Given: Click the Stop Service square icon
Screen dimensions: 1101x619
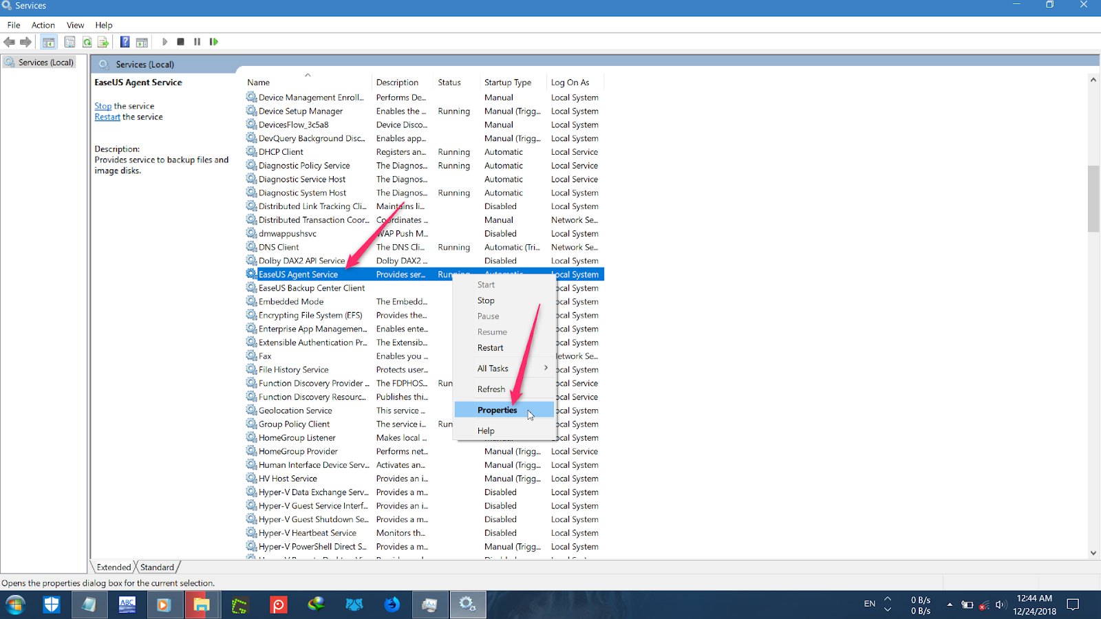Looking at the screenshot, I should (x=180, y=42).
